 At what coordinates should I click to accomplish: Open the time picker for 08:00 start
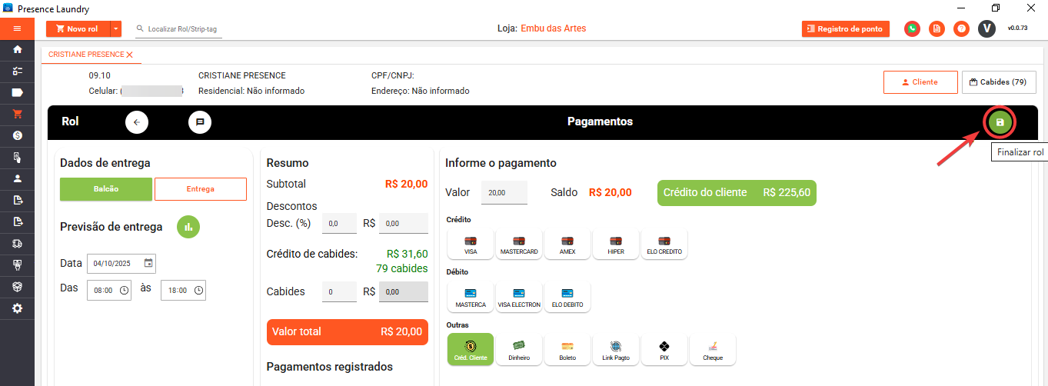click(125, 291)
